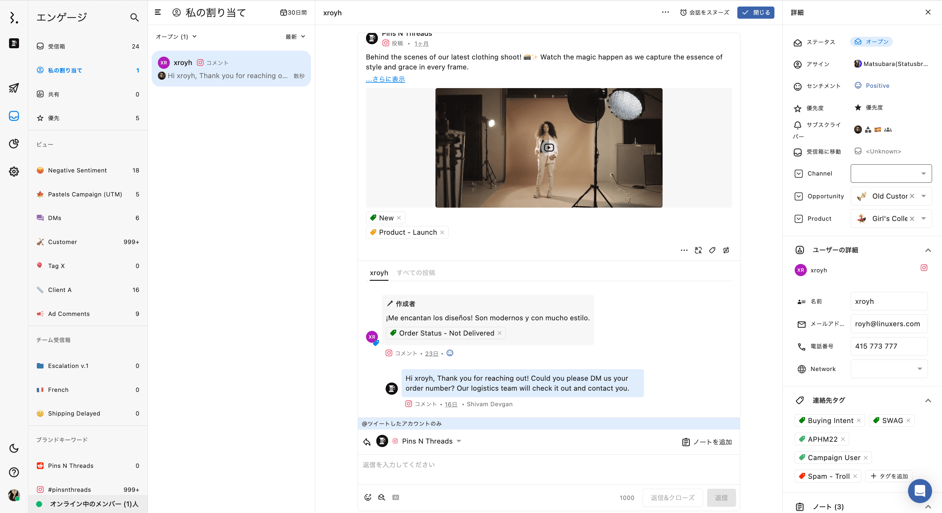This screenshot has width=942, height=513.
Task: Open the Channel dropdown
Action: [x=891, y=174]
